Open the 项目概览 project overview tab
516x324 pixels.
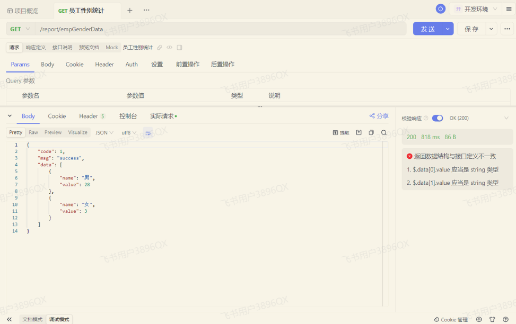(23, 11)
